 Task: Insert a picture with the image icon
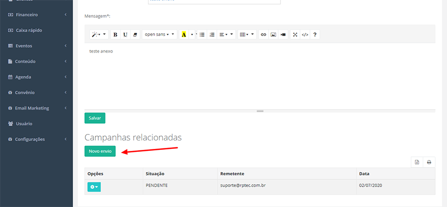click(x=273, y=35)
